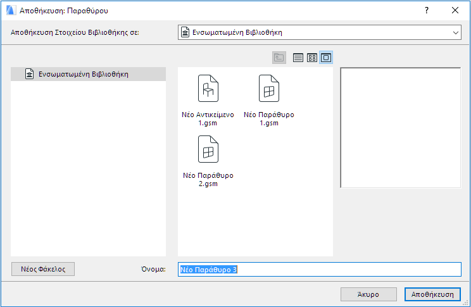The width and height of the screenshot is (471, 307).
Task: Select Νέο Αντικείμενο 1.gsm file icon
Action: tap(208, 89)
